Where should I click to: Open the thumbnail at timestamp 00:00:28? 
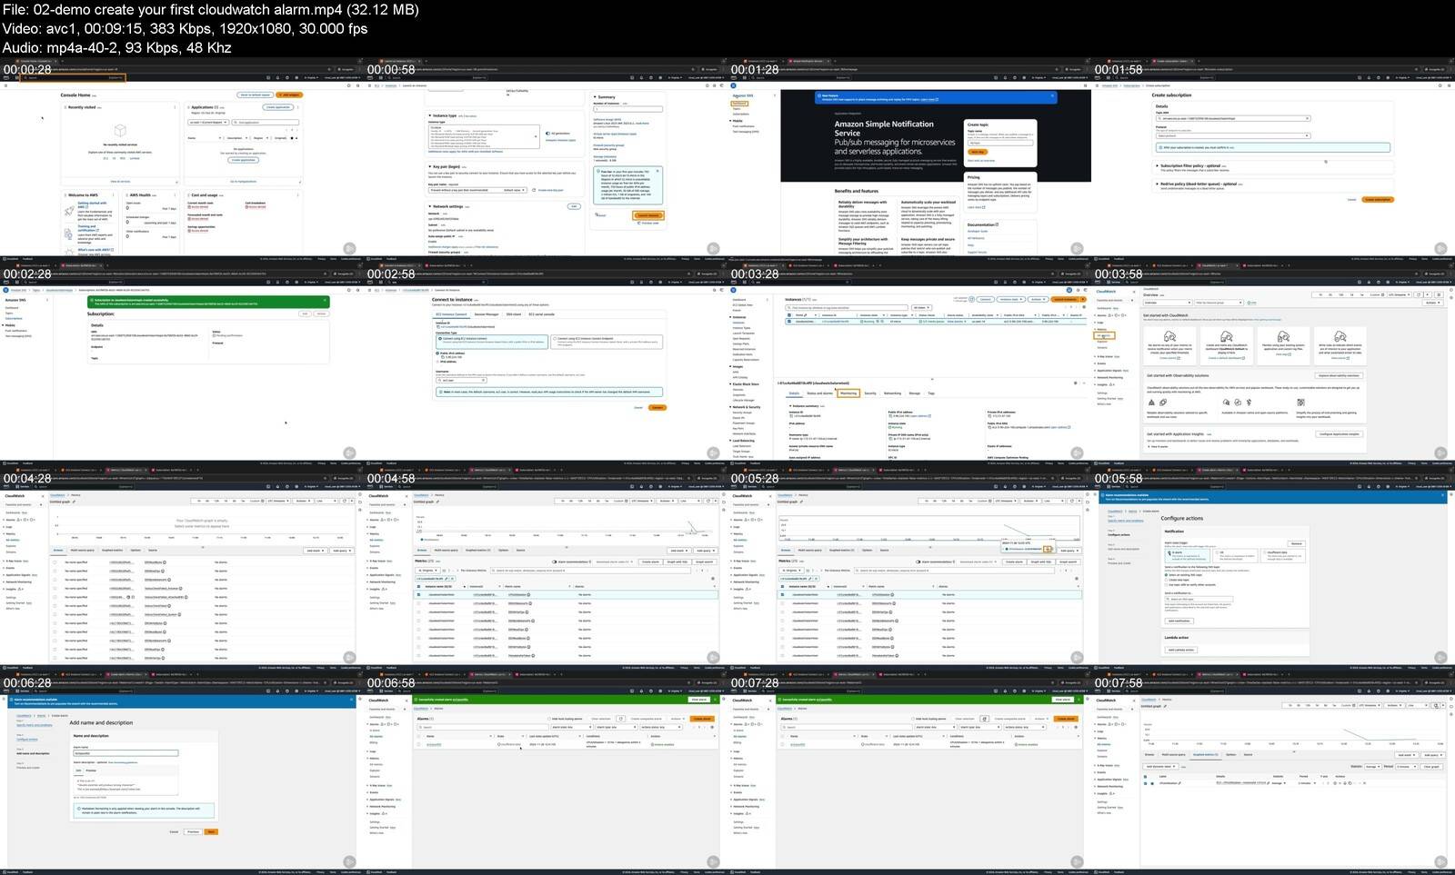point(182,158)
